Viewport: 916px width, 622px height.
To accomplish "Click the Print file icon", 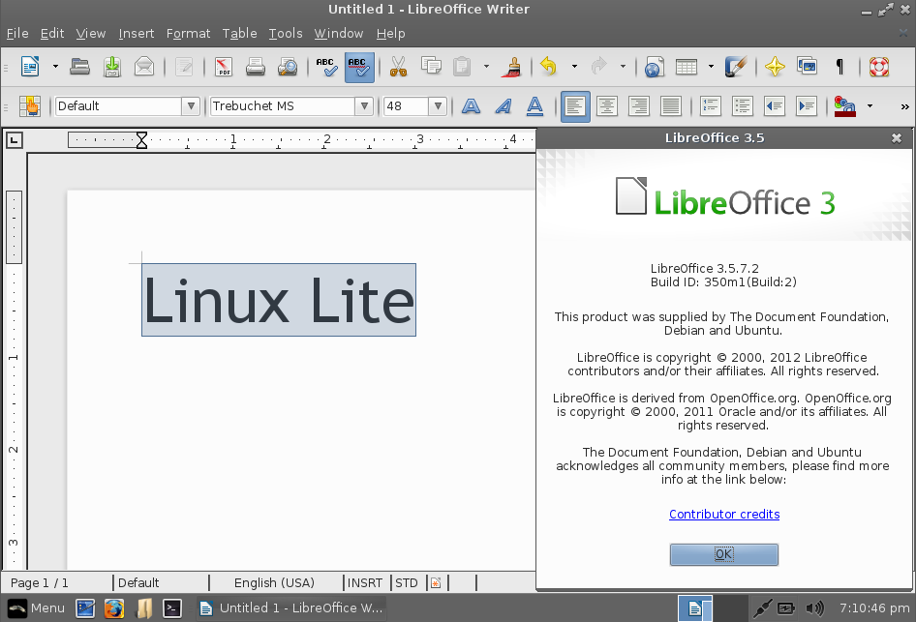I will coord(255,67).
